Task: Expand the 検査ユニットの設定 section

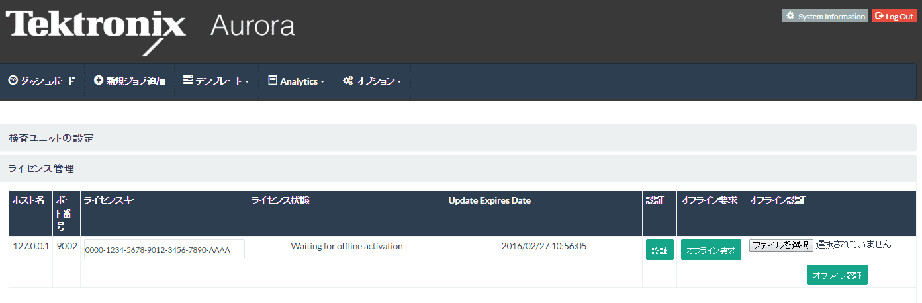Action: click(x=458, y=138)
